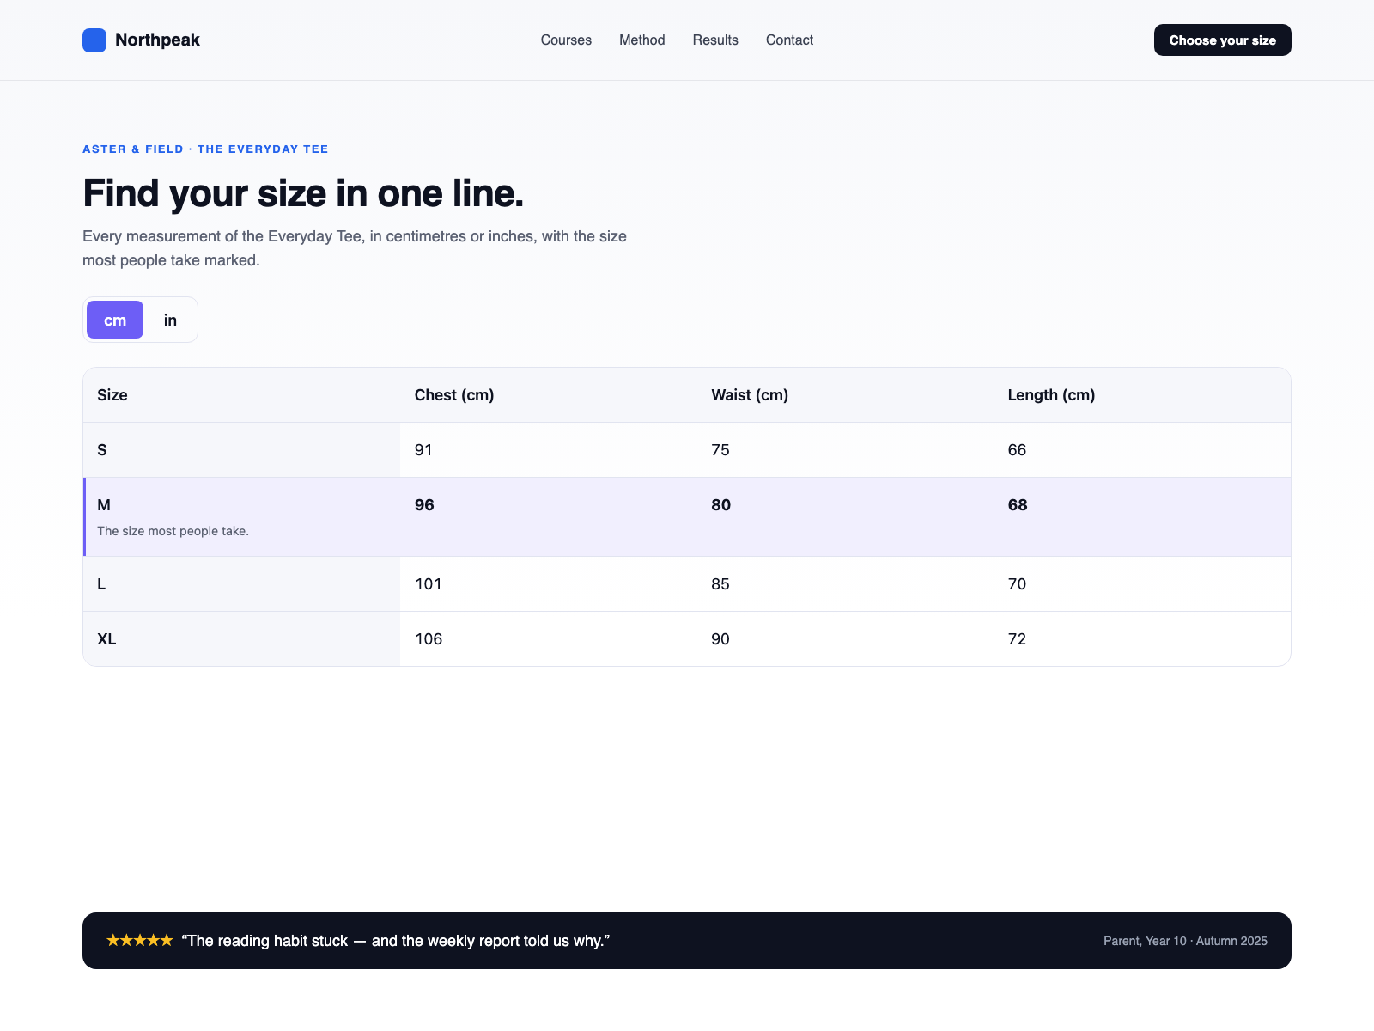Switch units to inches

click(170, 320)
